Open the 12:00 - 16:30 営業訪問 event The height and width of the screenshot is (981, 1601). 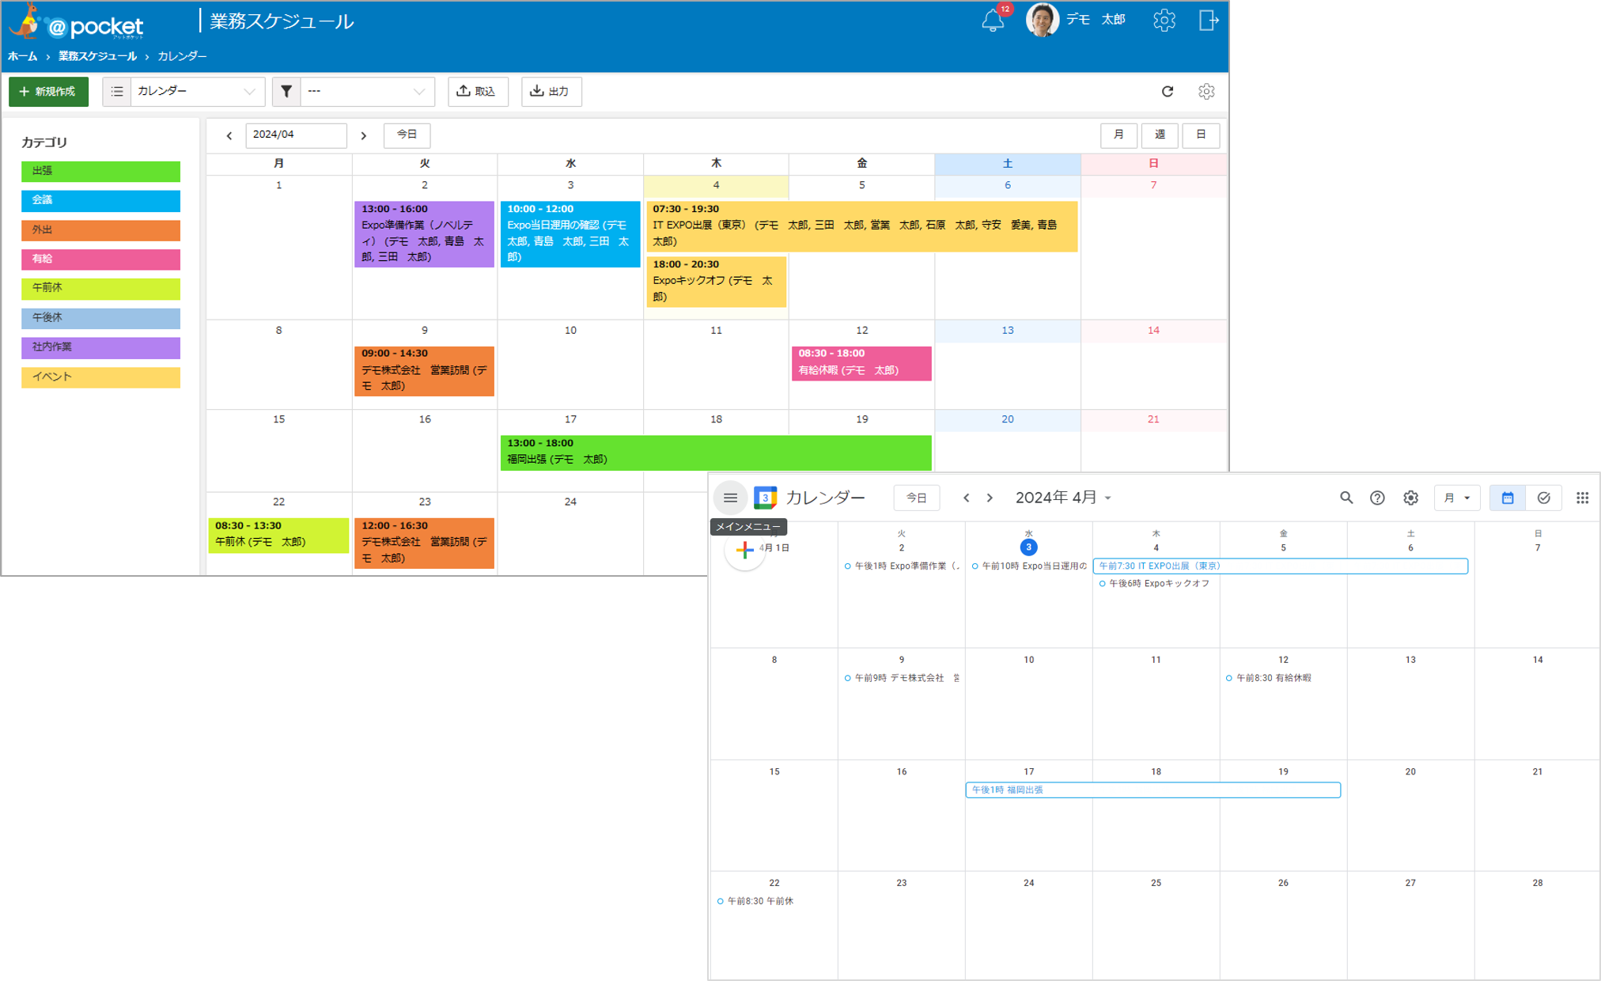(424, 543)
